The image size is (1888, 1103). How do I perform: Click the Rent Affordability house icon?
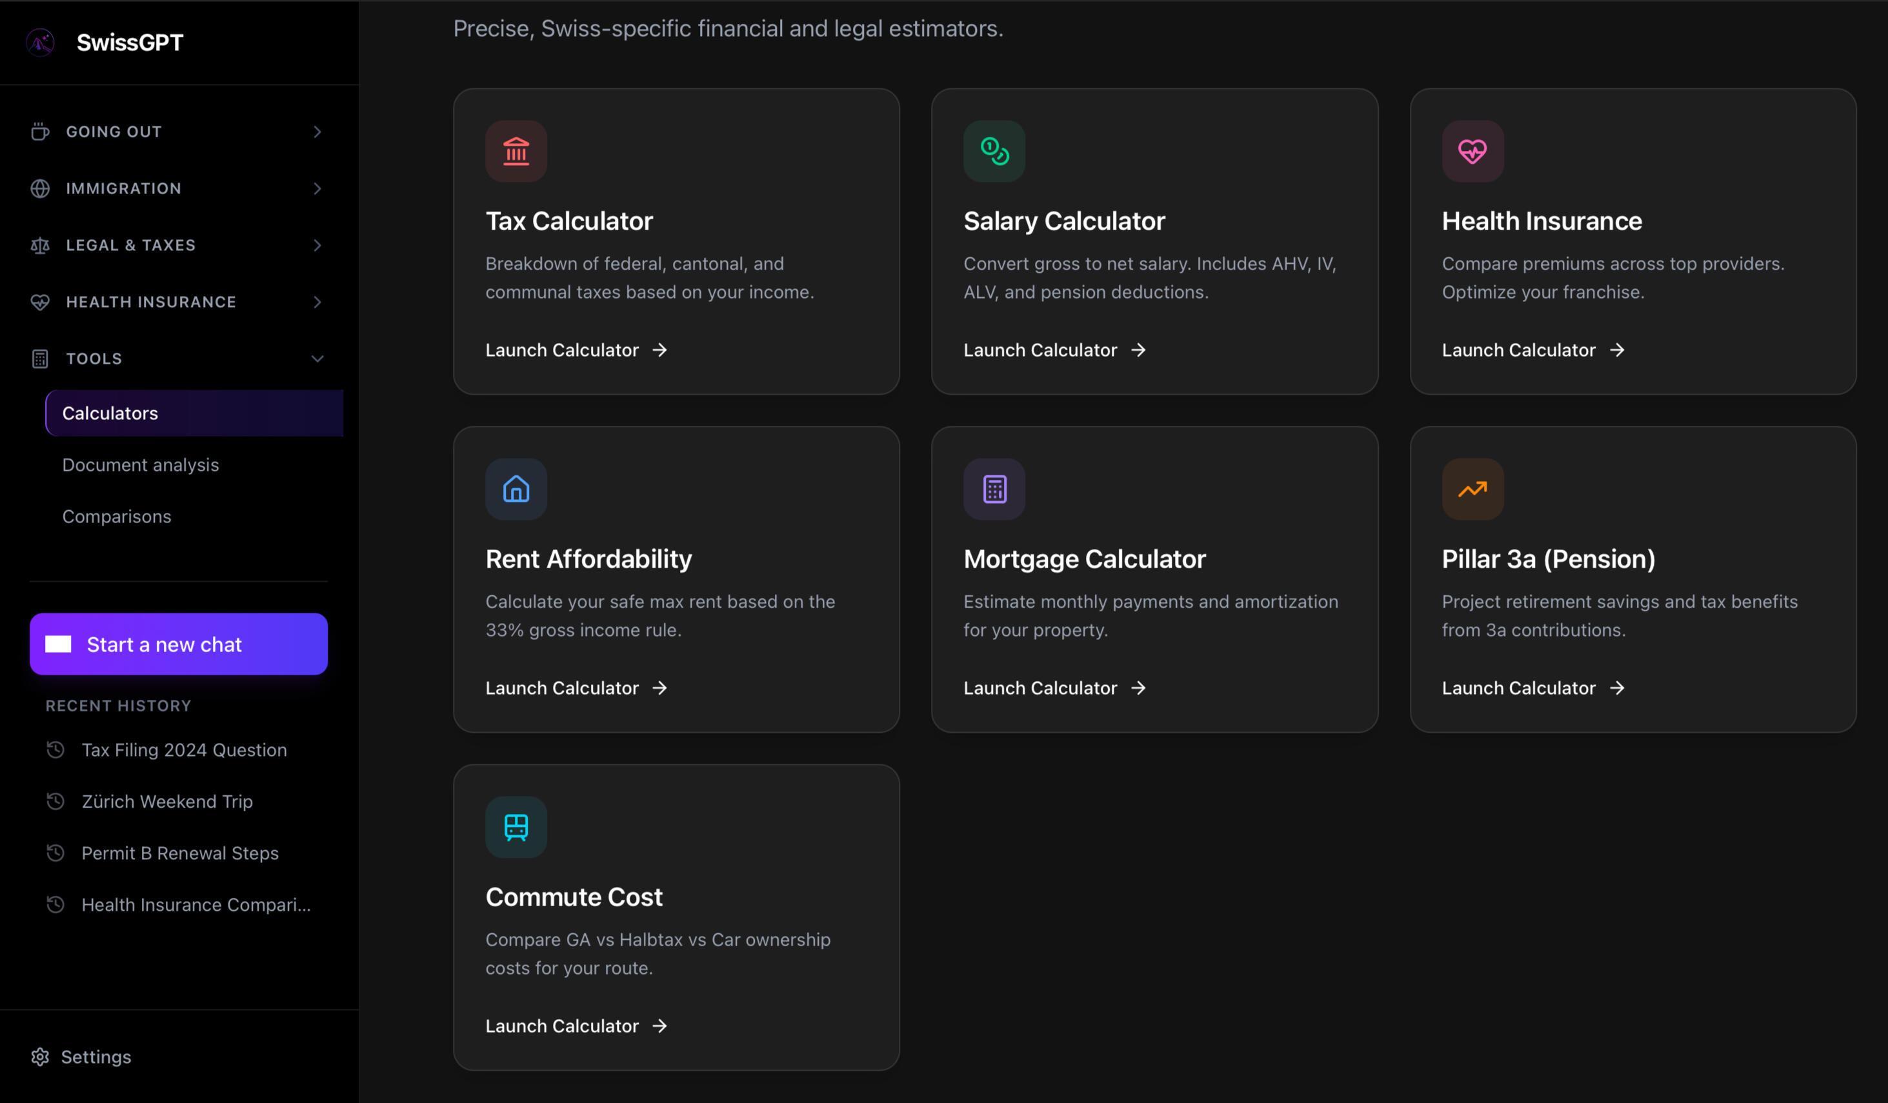click(516, 489)
